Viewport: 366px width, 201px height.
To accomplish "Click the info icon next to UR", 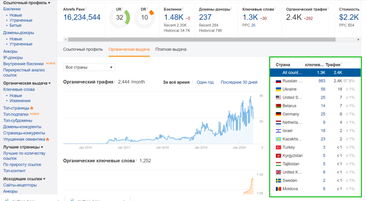I will pos(123,8).
